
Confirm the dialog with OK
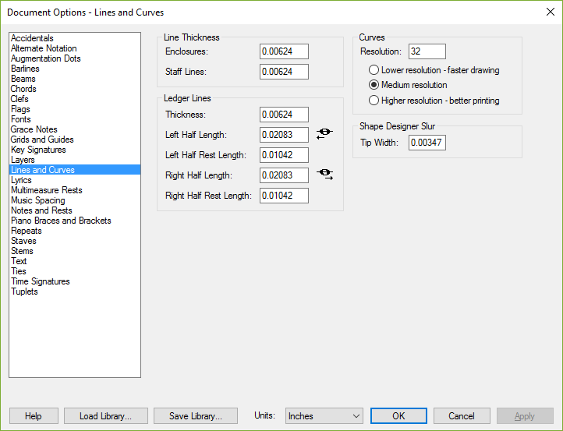(x=398, y=416)
